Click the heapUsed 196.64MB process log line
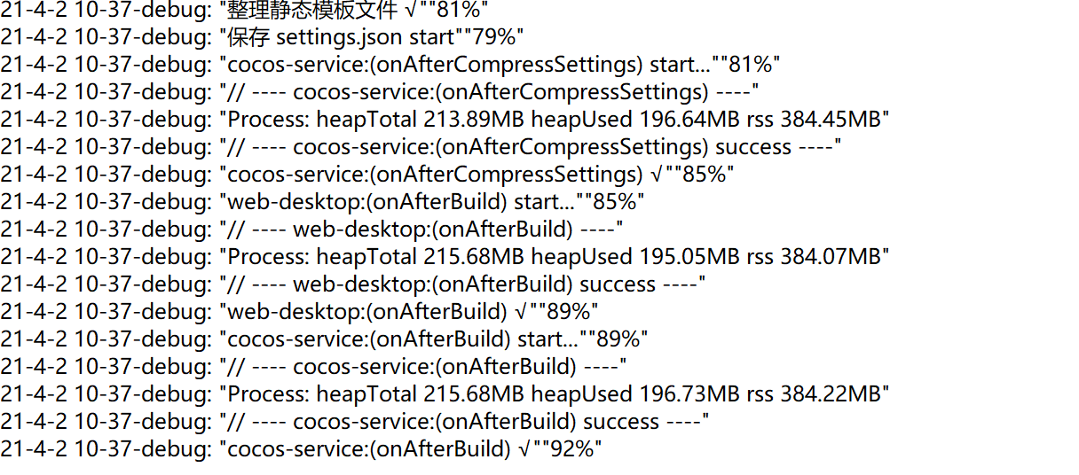Viewport: 1079px width, 475px height. click(x=444, y=120)
